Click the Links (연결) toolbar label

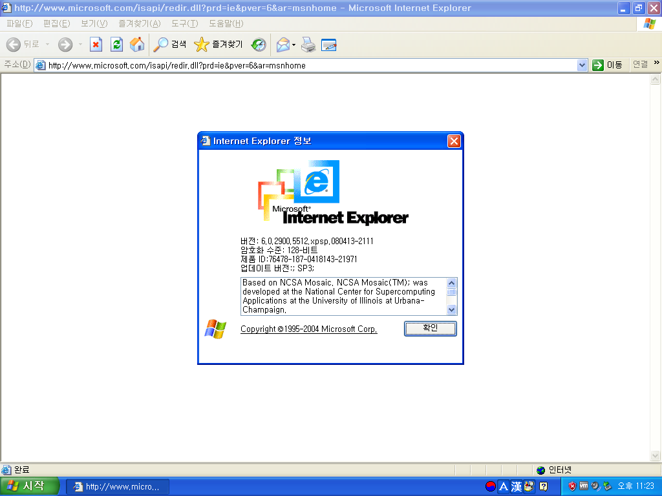tap(640, 65)
